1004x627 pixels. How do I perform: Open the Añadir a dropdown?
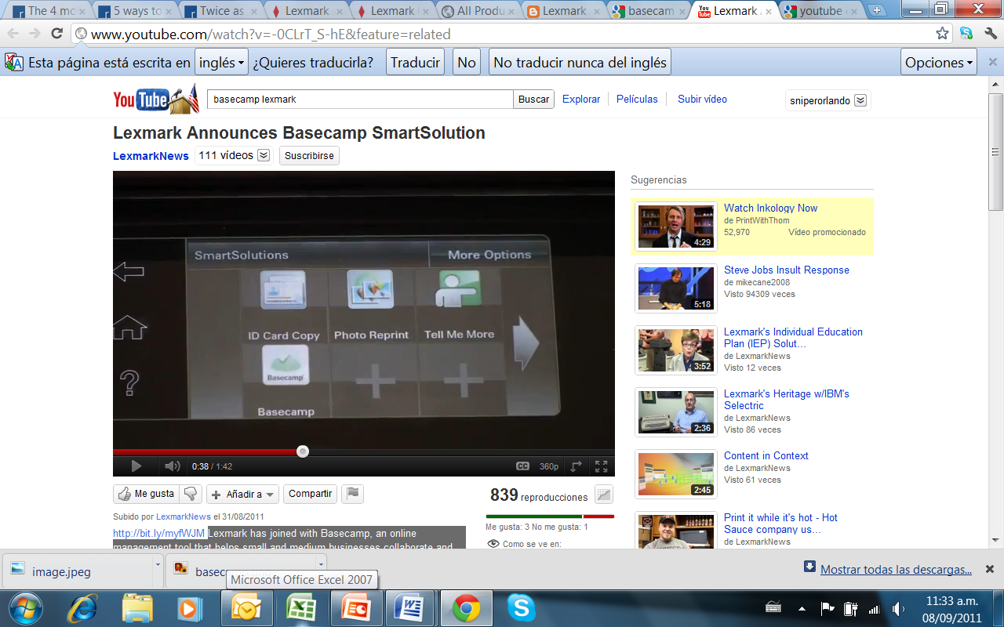point(242,495)
